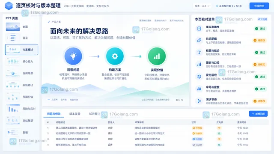Click the 中 priority badge in row 1
Screen dimensions: 274x154
(219, 128)
